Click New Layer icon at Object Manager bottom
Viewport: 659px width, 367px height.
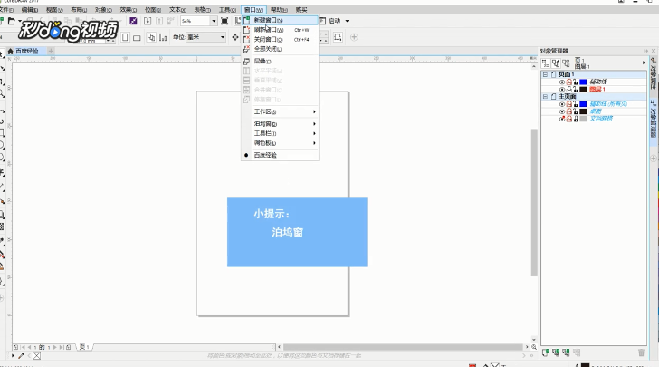[546, 353]
